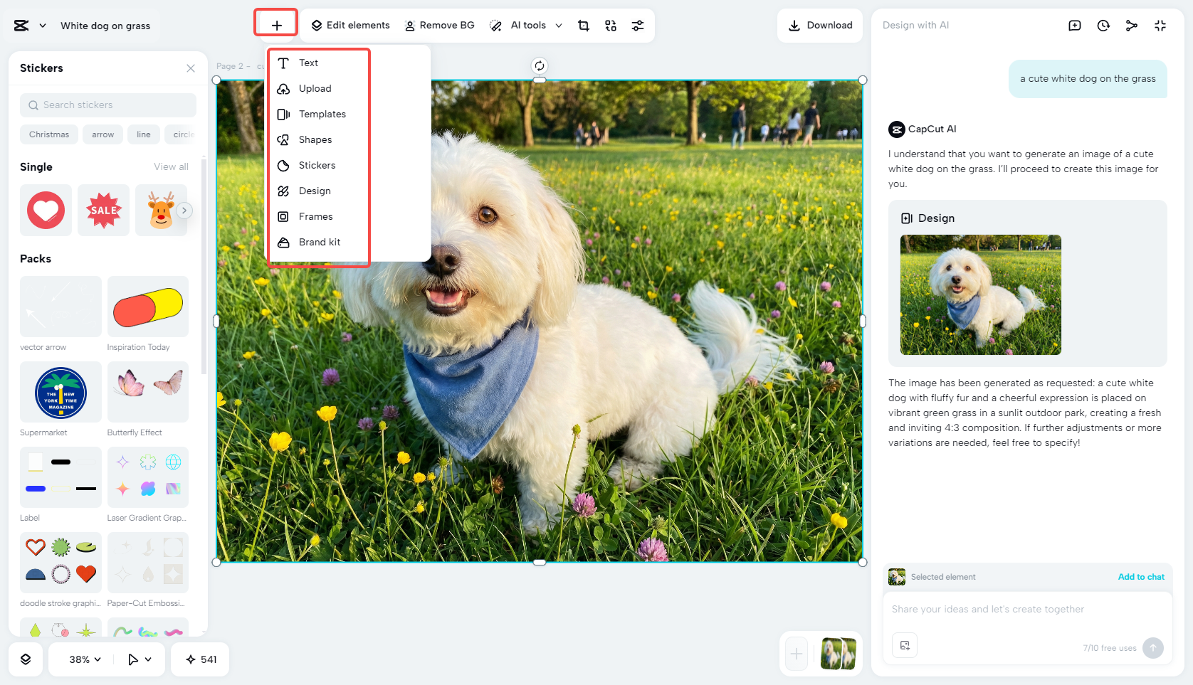1193x685 pixels.
Task: Expand the AI tools dropdown
Action: [x=559, y=25]
